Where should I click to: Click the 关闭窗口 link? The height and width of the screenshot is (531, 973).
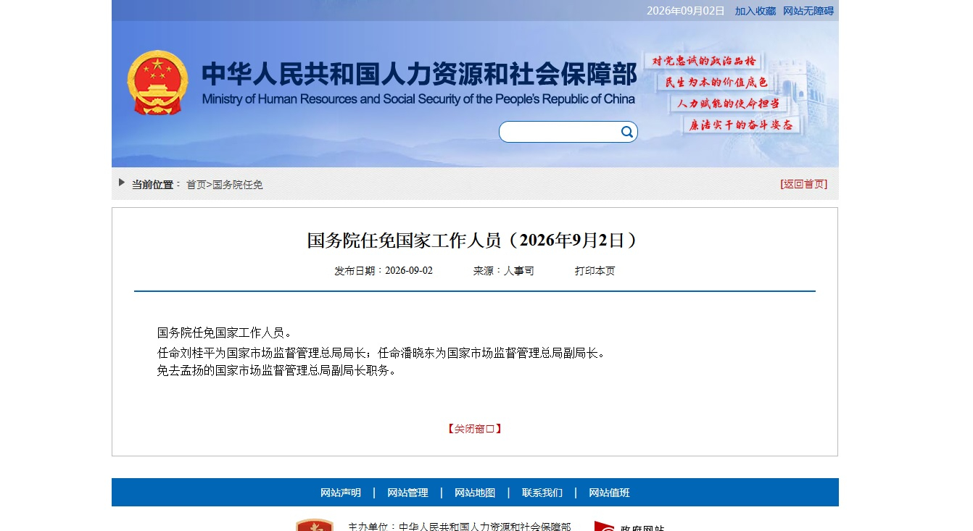(475, 429)
